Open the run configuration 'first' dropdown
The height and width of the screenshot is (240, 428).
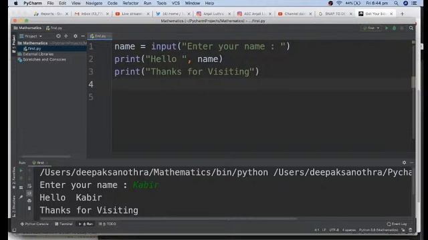pyautogui.click(x=371, y=28)
